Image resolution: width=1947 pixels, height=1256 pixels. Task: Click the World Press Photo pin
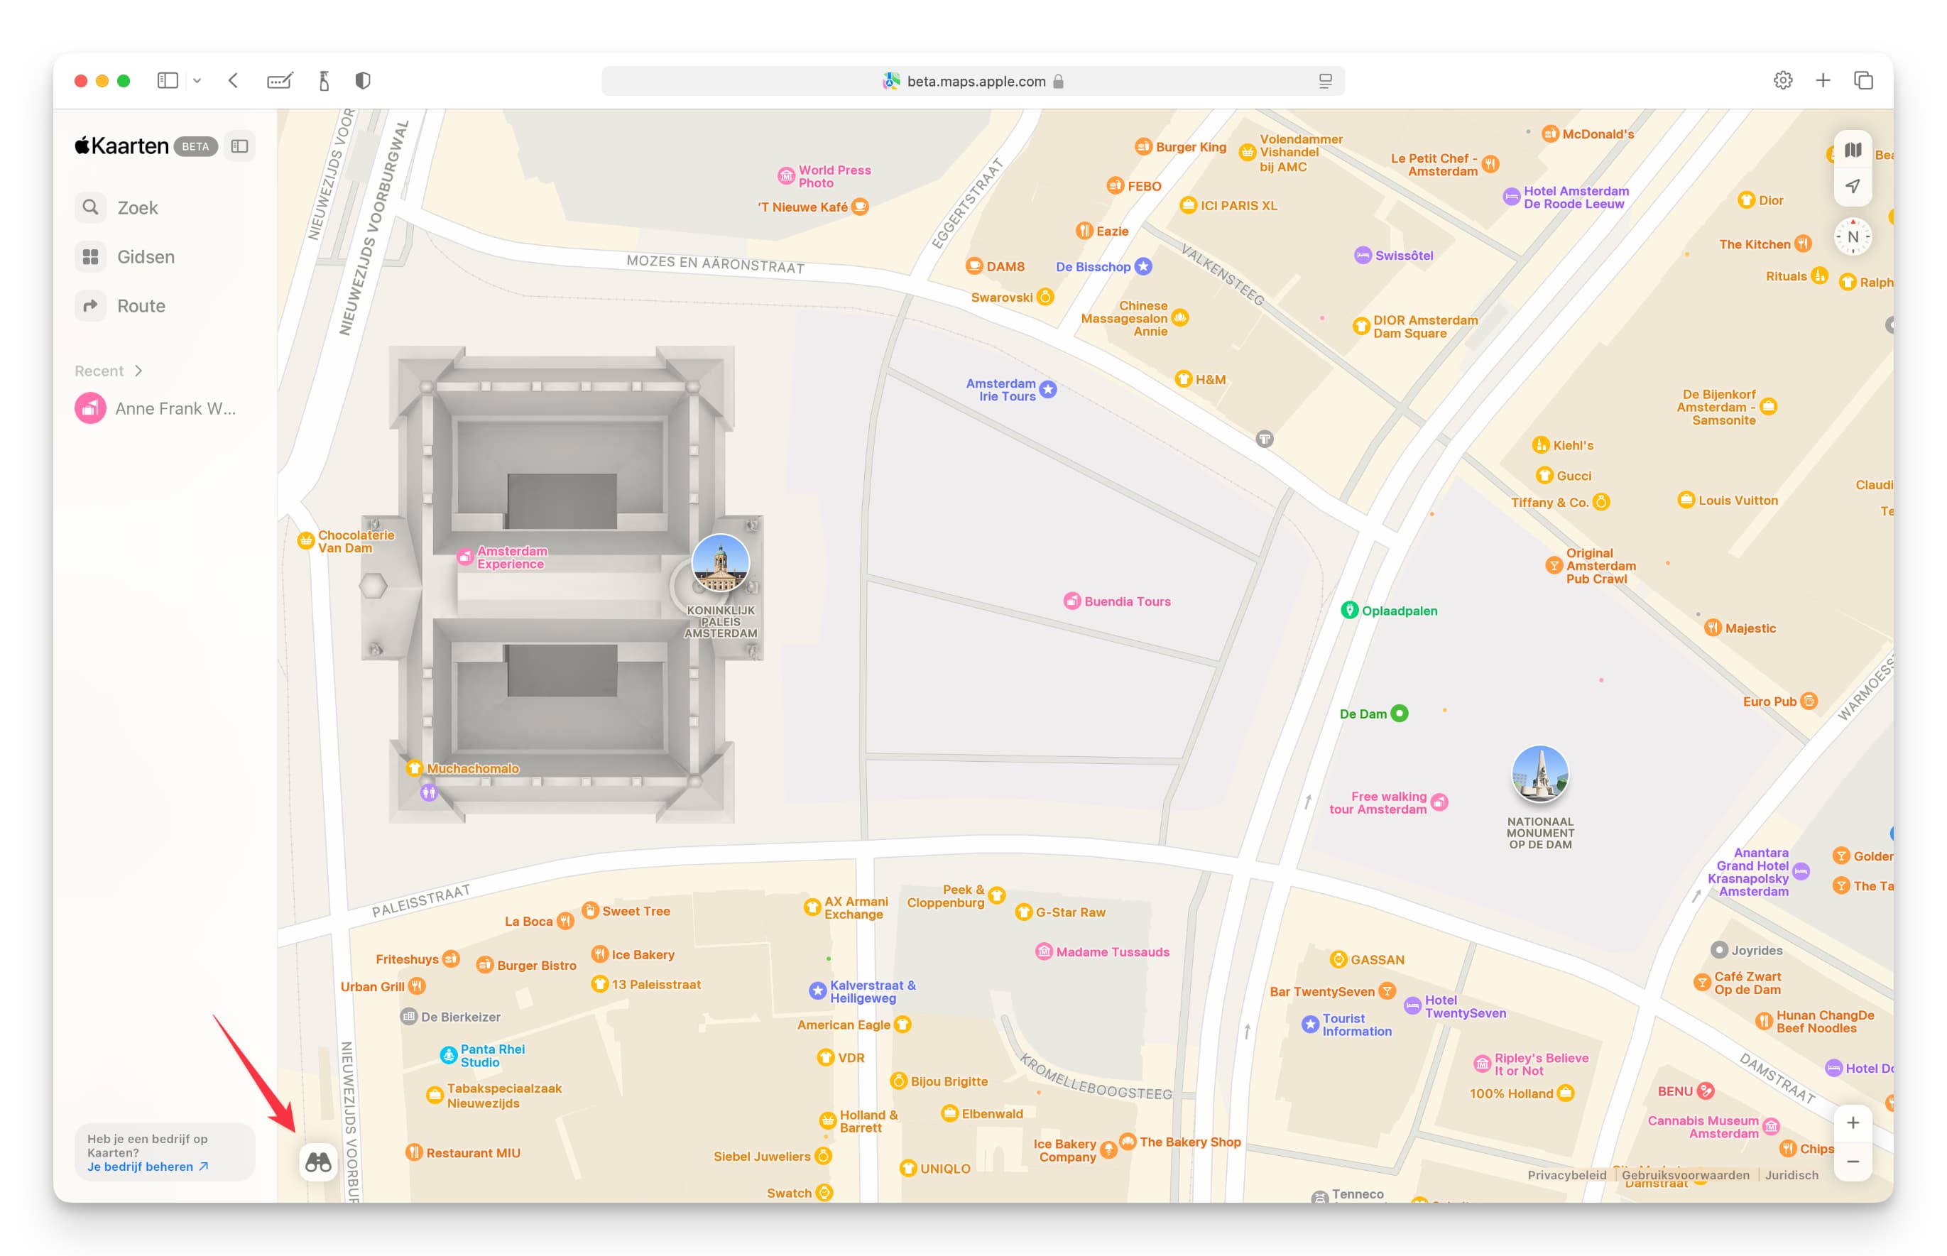click(x=785, y=176)
